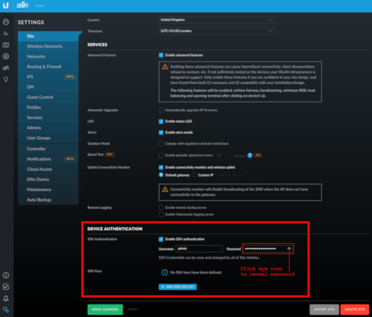Toggle Comply with regulatory domain restrictions

pyautogui.click(x=161, y=143)
